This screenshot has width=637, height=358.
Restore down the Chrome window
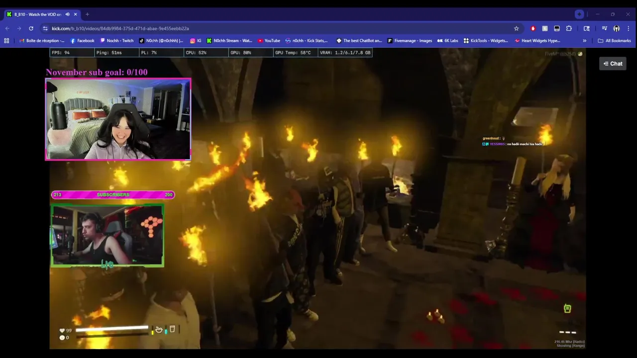pyautogui.click(x=613, y=14)
